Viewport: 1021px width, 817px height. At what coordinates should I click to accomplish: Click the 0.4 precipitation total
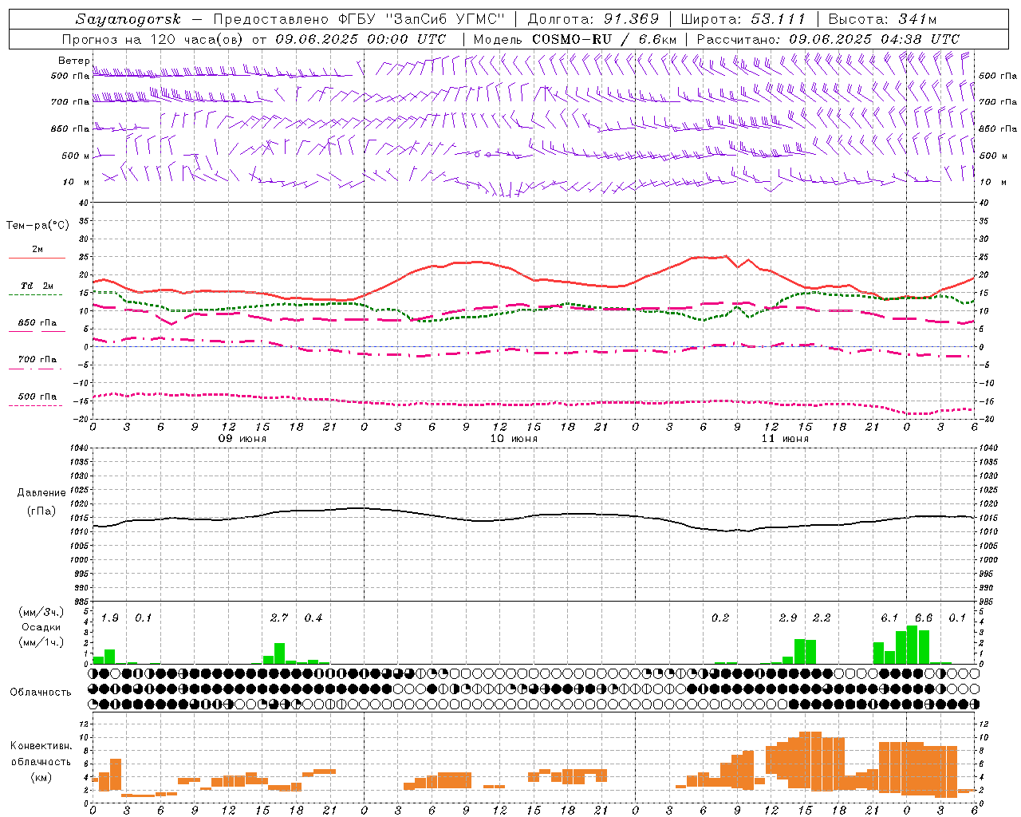point(313,618)
